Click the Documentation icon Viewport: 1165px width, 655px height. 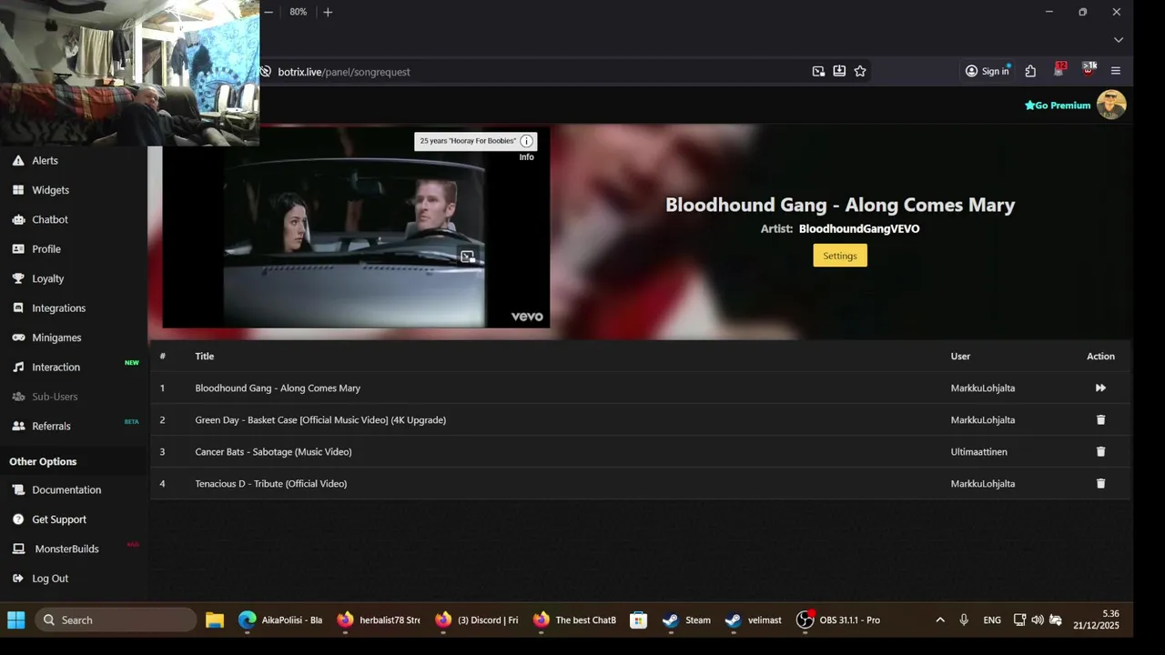click(x=18, y=489)
